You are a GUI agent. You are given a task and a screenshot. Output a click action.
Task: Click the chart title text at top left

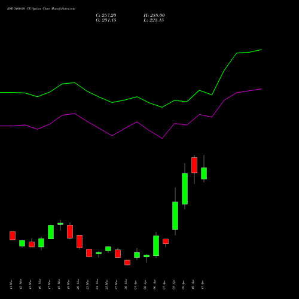41,9
